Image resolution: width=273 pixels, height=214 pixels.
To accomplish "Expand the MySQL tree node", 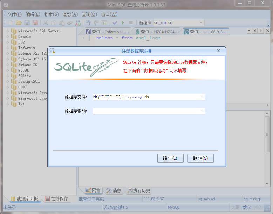I will (8, 70).
